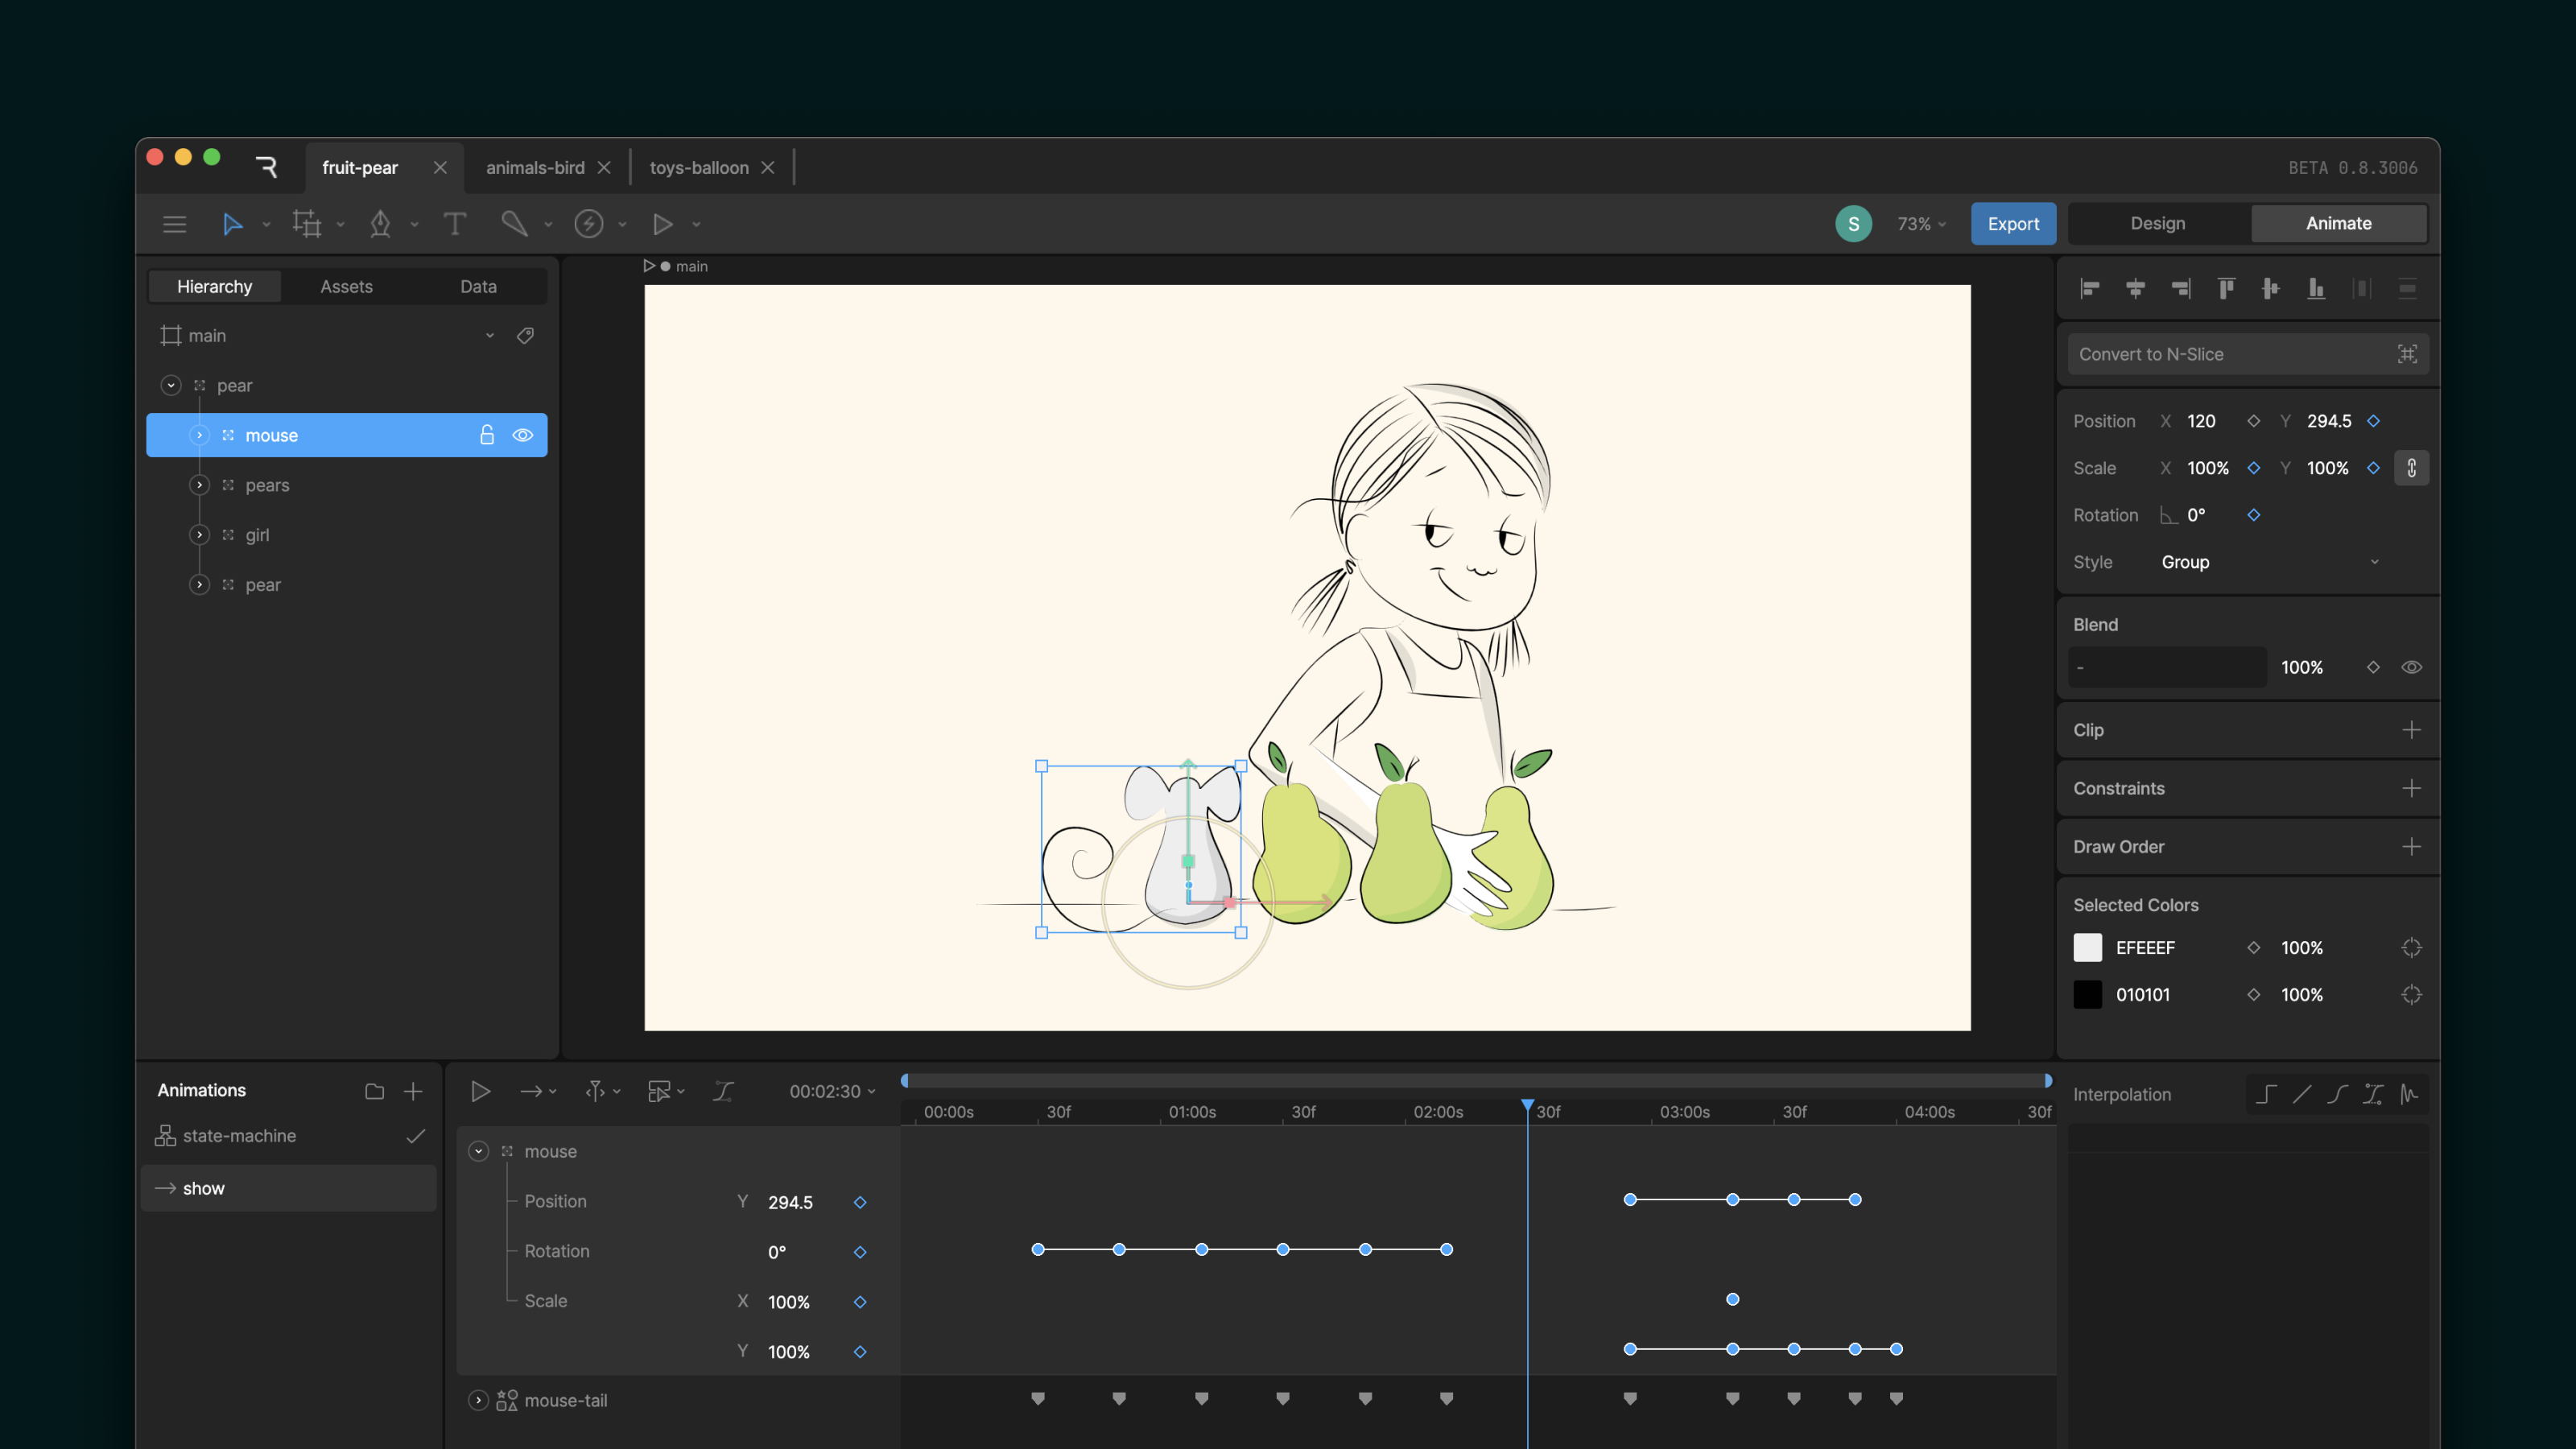This screenshot has width=2576, height=1449.
Task: Open the Assets panel tab
Action: (x=346, y=286)
